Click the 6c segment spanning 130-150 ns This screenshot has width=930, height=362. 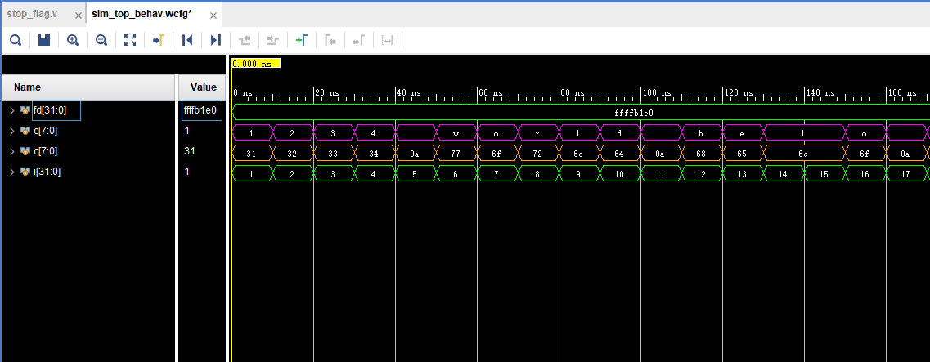coord(804,154)
